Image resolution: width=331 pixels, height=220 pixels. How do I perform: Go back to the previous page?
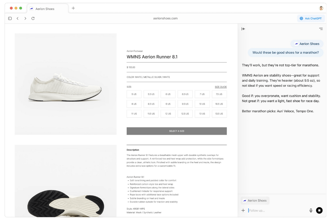pos(17,18)
